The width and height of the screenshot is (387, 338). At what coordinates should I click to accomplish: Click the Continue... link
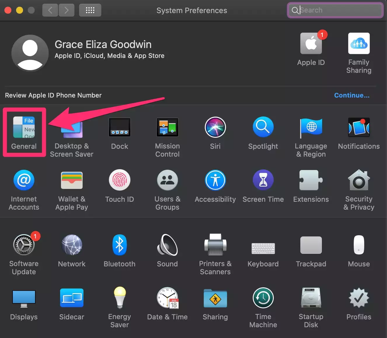click(352, 95)
